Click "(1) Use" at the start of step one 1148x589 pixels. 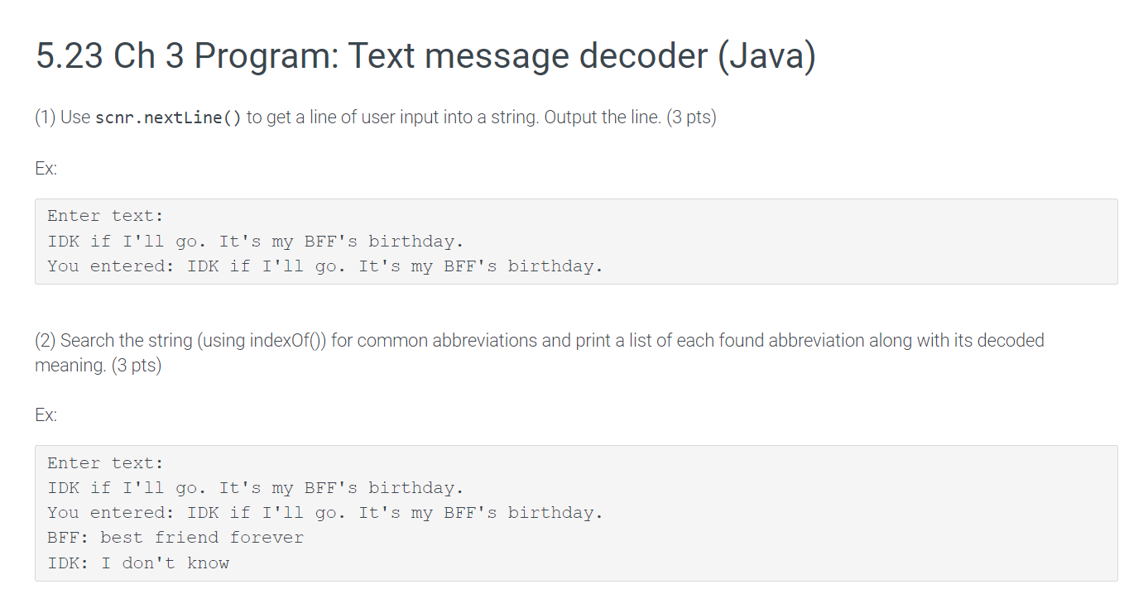point(63,117)
